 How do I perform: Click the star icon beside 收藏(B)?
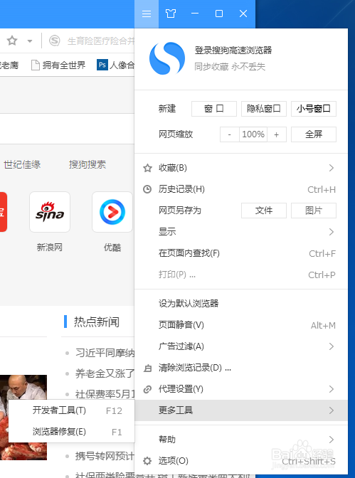pyautogui.click(x=147, y=168)
